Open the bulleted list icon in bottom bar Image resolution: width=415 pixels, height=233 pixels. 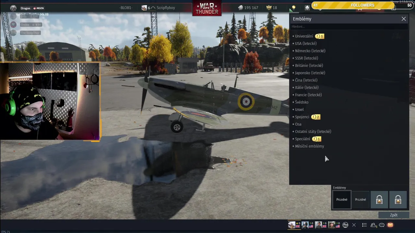pyautogui.click(x=364, y=225)
